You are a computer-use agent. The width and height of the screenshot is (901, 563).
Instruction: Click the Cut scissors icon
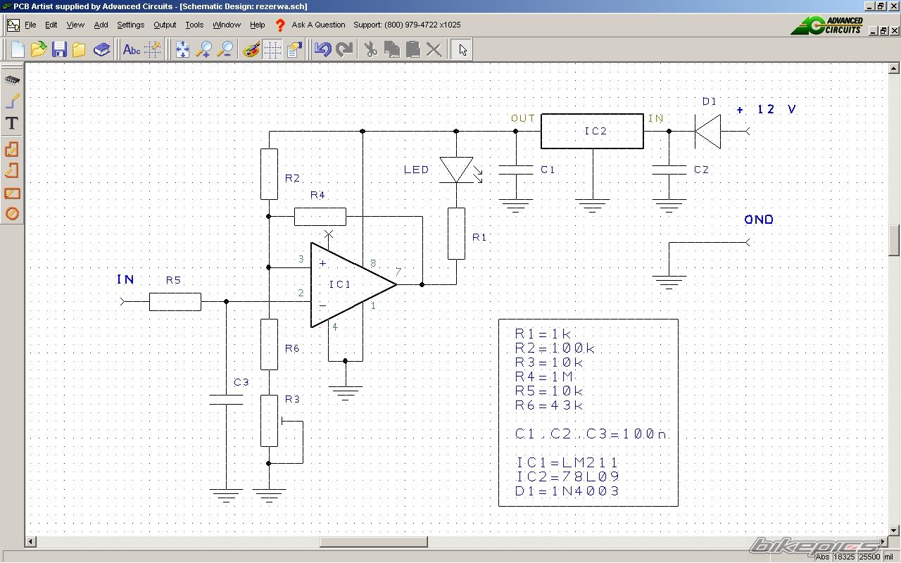[x=371, y=49]
